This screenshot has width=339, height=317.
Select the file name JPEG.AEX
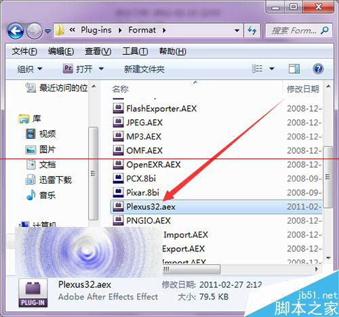144,123
